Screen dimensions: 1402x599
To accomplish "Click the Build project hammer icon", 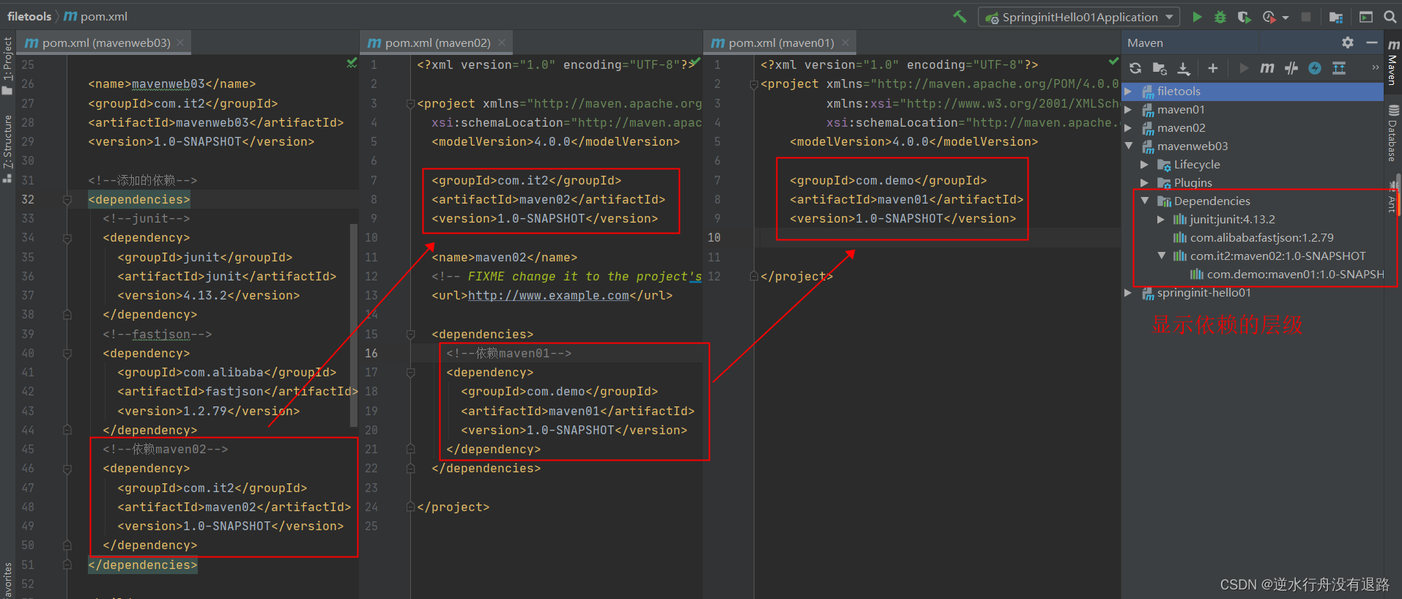I will [x=960, y=16].
